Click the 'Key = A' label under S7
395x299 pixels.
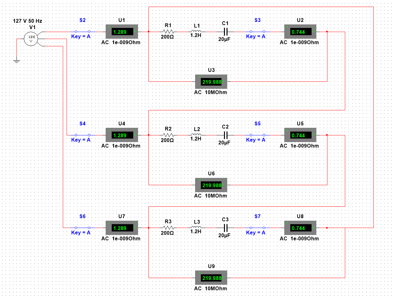256,232
